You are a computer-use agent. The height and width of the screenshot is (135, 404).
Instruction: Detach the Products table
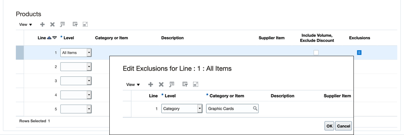pos(85,24)
